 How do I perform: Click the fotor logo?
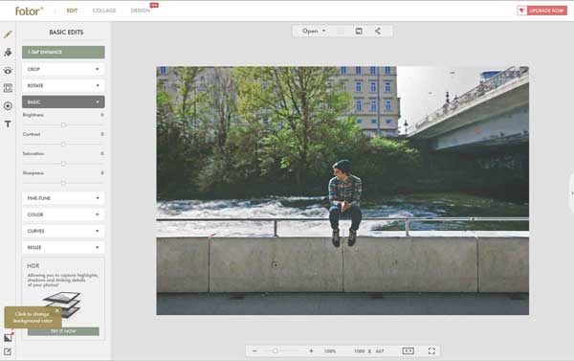pos(29,11)
